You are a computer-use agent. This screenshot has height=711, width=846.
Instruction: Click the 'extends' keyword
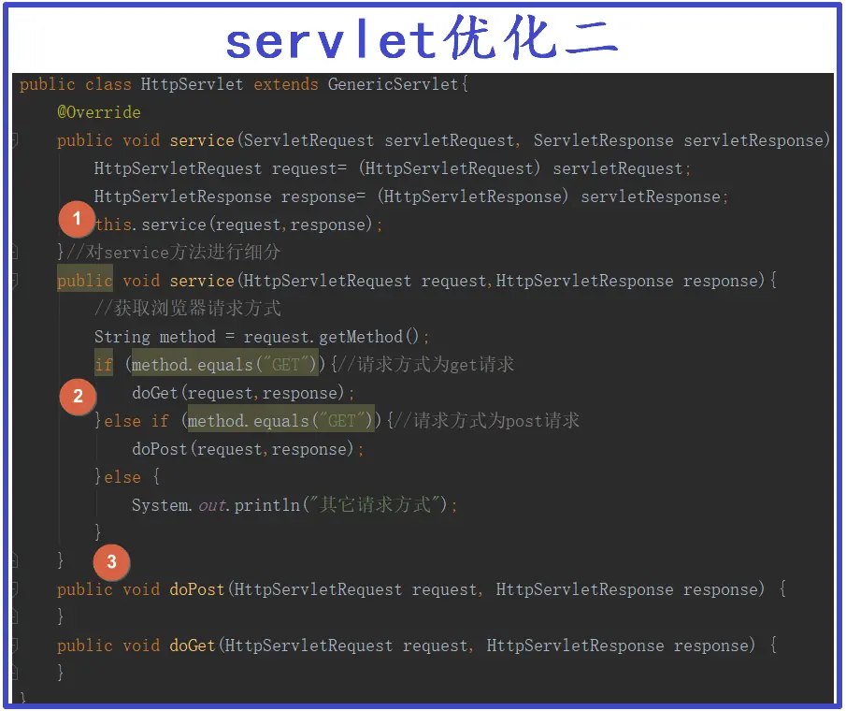click(x=285, y=84)
